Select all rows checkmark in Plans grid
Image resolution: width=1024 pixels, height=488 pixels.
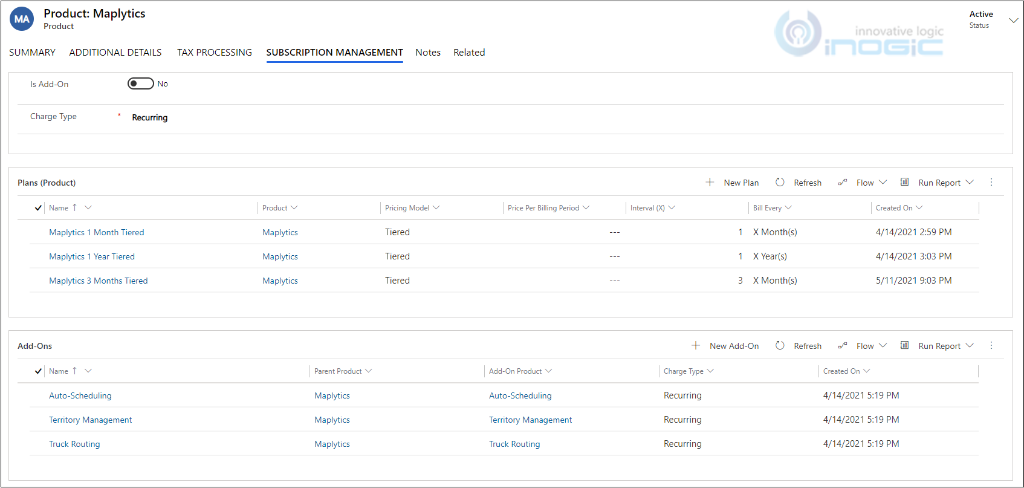[x=38, y=208]
